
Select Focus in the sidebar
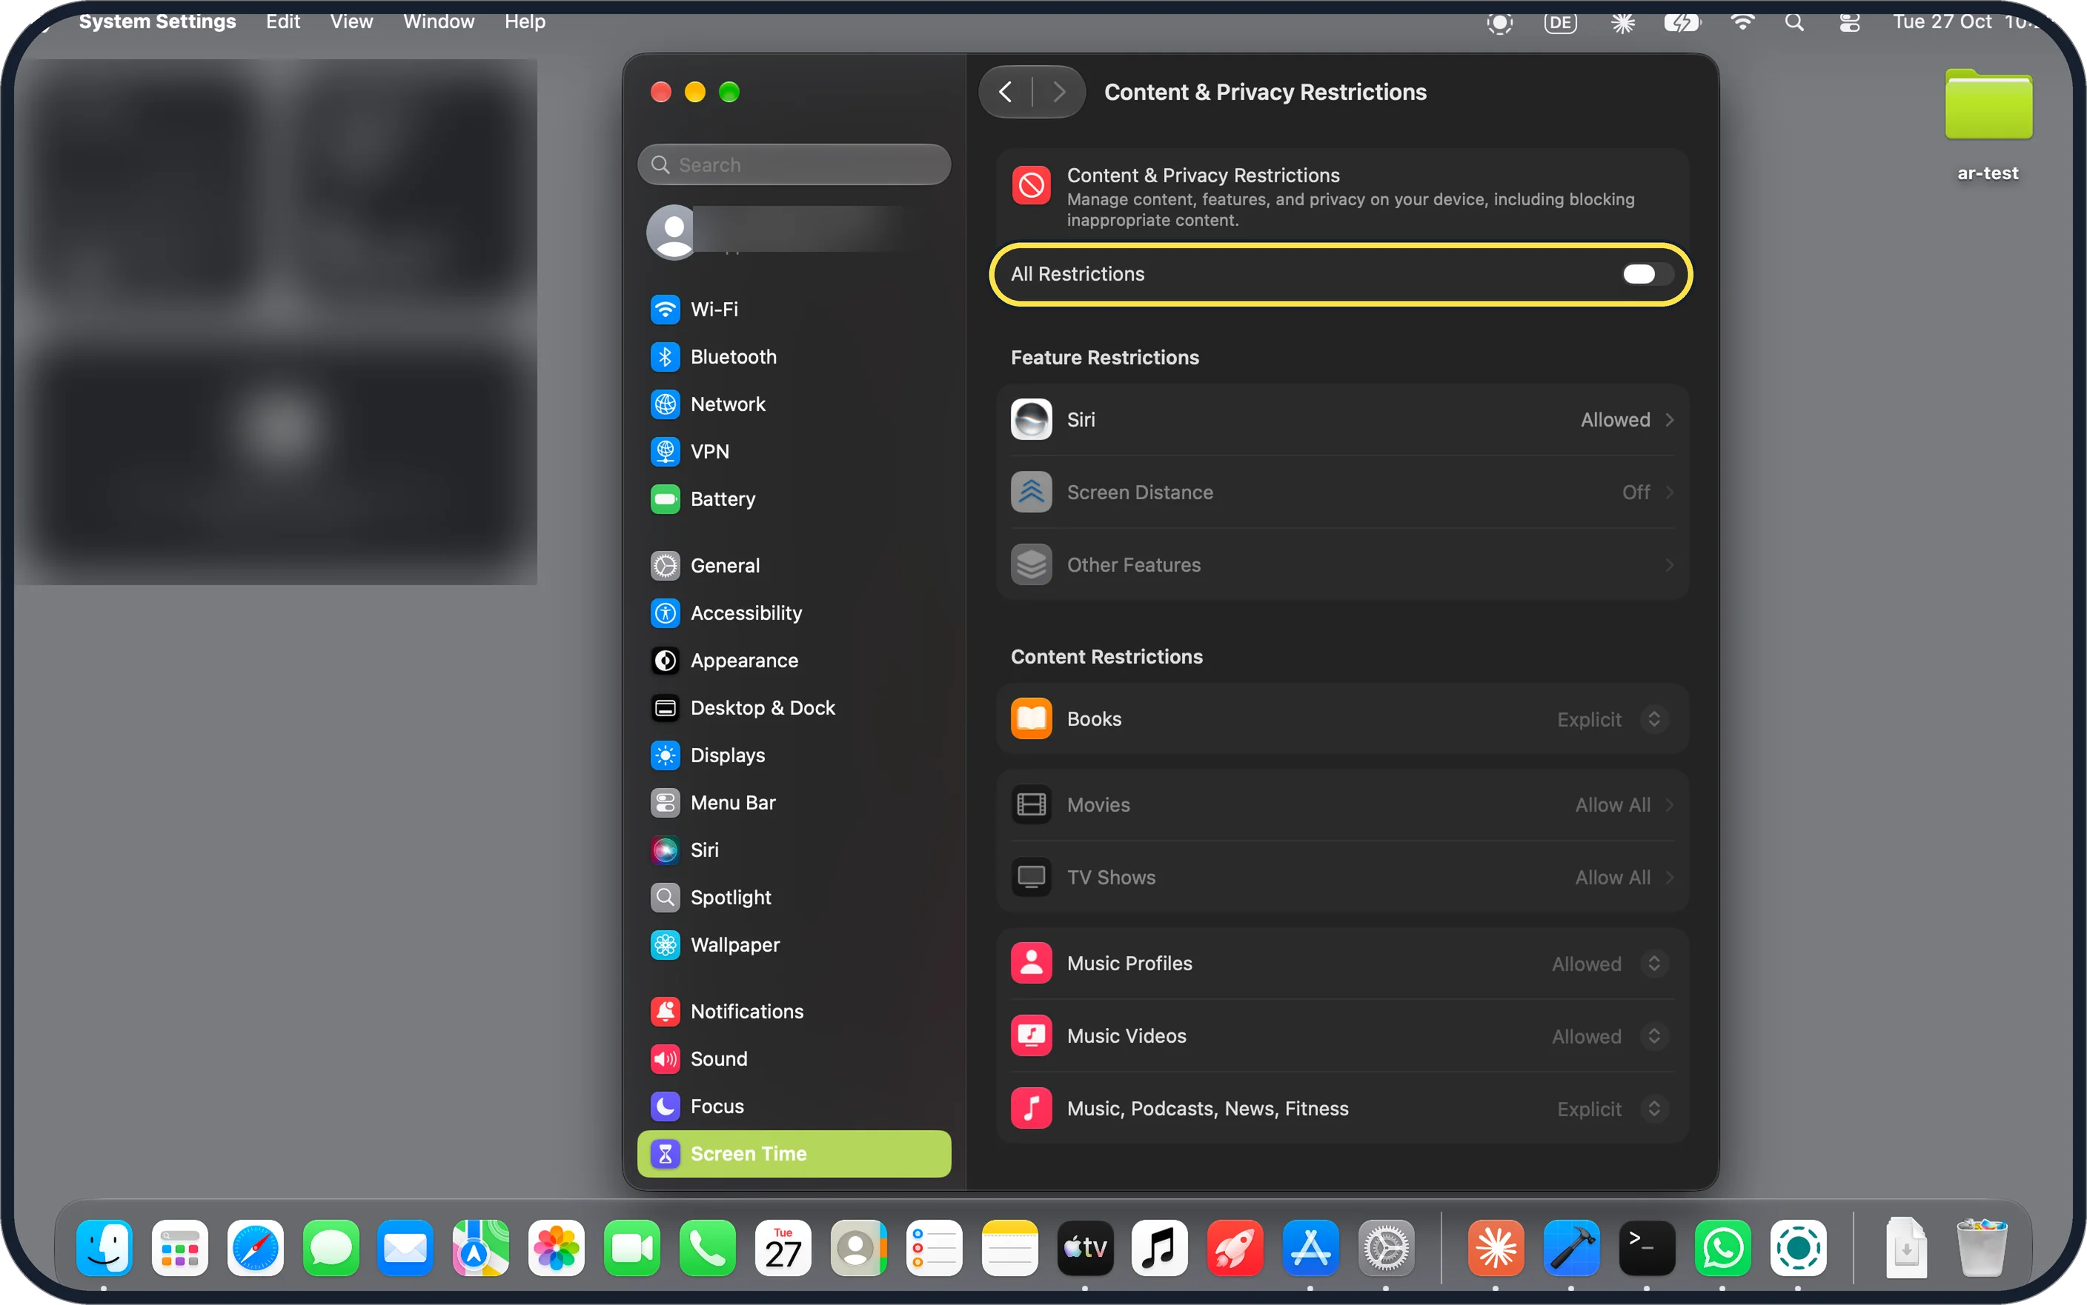[x=794, y=1107]
